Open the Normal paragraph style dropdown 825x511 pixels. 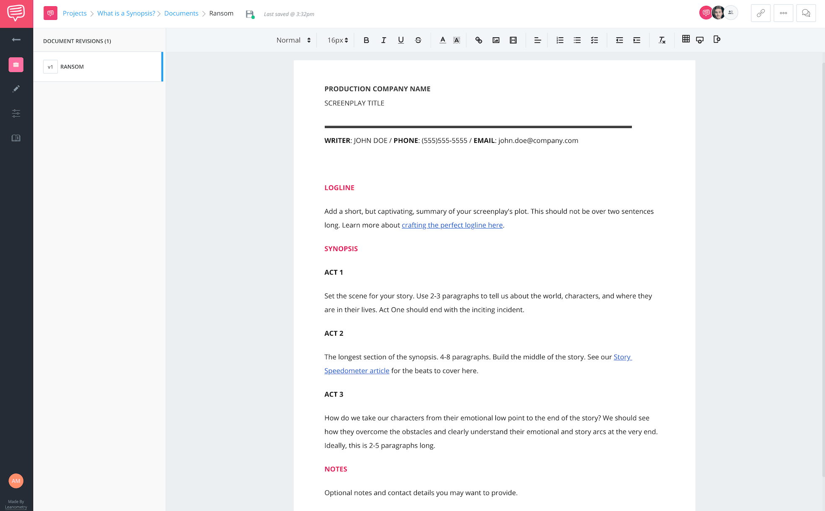coord(293,40)
